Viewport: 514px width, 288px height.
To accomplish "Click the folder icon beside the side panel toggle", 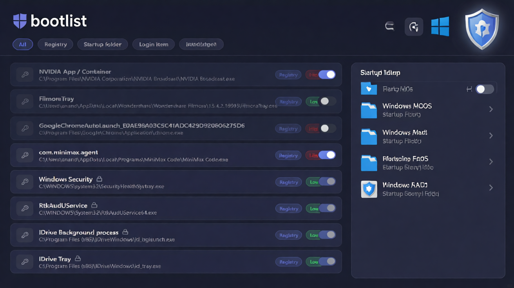I will coord(369,89).
